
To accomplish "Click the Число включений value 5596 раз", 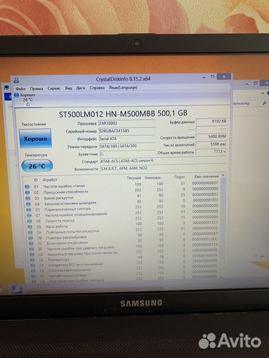I will [212, 145].
